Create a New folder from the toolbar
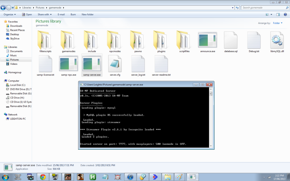Viewport: 290px width, 181px height. 88,14
